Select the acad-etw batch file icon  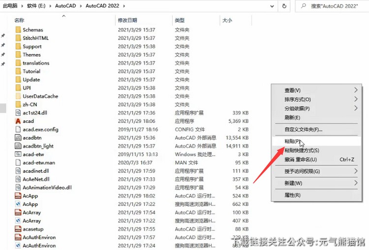click(x=18, y=154)
